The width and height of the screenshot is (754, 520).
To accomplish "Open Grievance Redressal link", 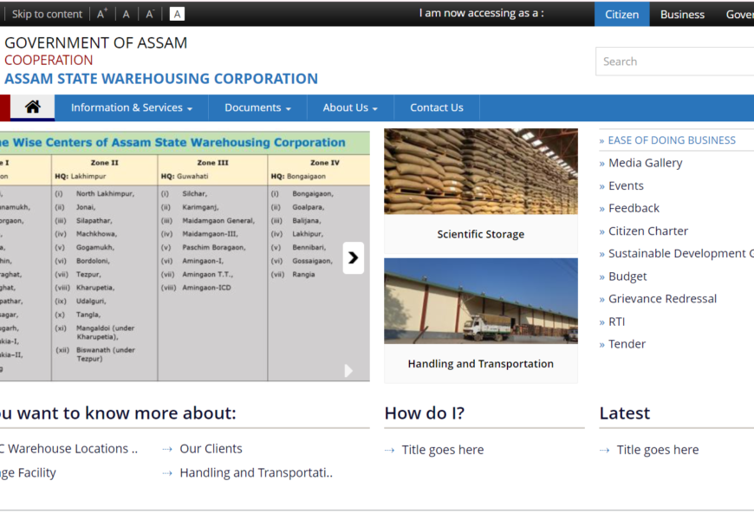I will (x=662, y=299).
